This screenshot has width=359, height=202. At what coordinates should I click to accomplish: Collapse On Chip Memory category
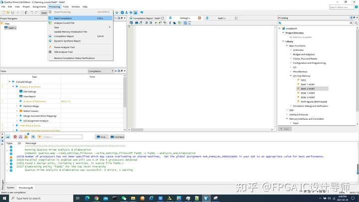point(291,76)
